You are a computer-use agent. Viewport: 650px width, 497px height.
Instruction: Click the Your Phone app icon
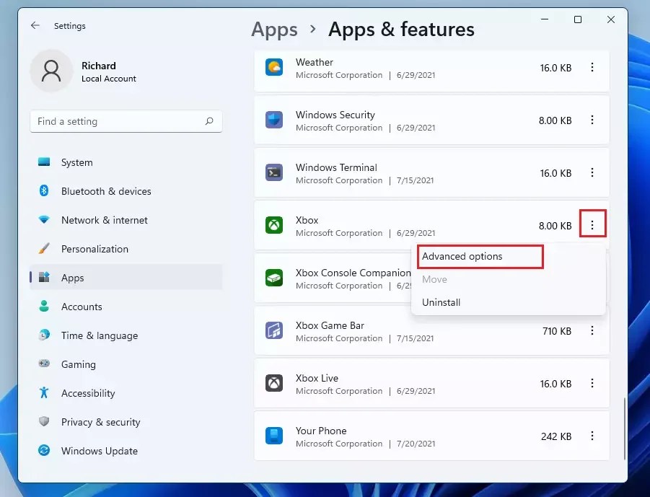pos(273,436)
